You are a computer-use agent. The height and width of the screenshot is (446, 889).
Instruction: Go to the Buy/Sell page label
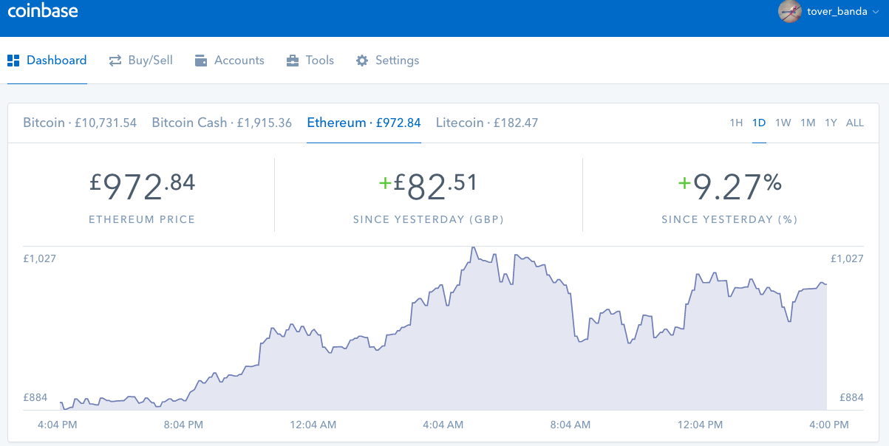[151, 61]
